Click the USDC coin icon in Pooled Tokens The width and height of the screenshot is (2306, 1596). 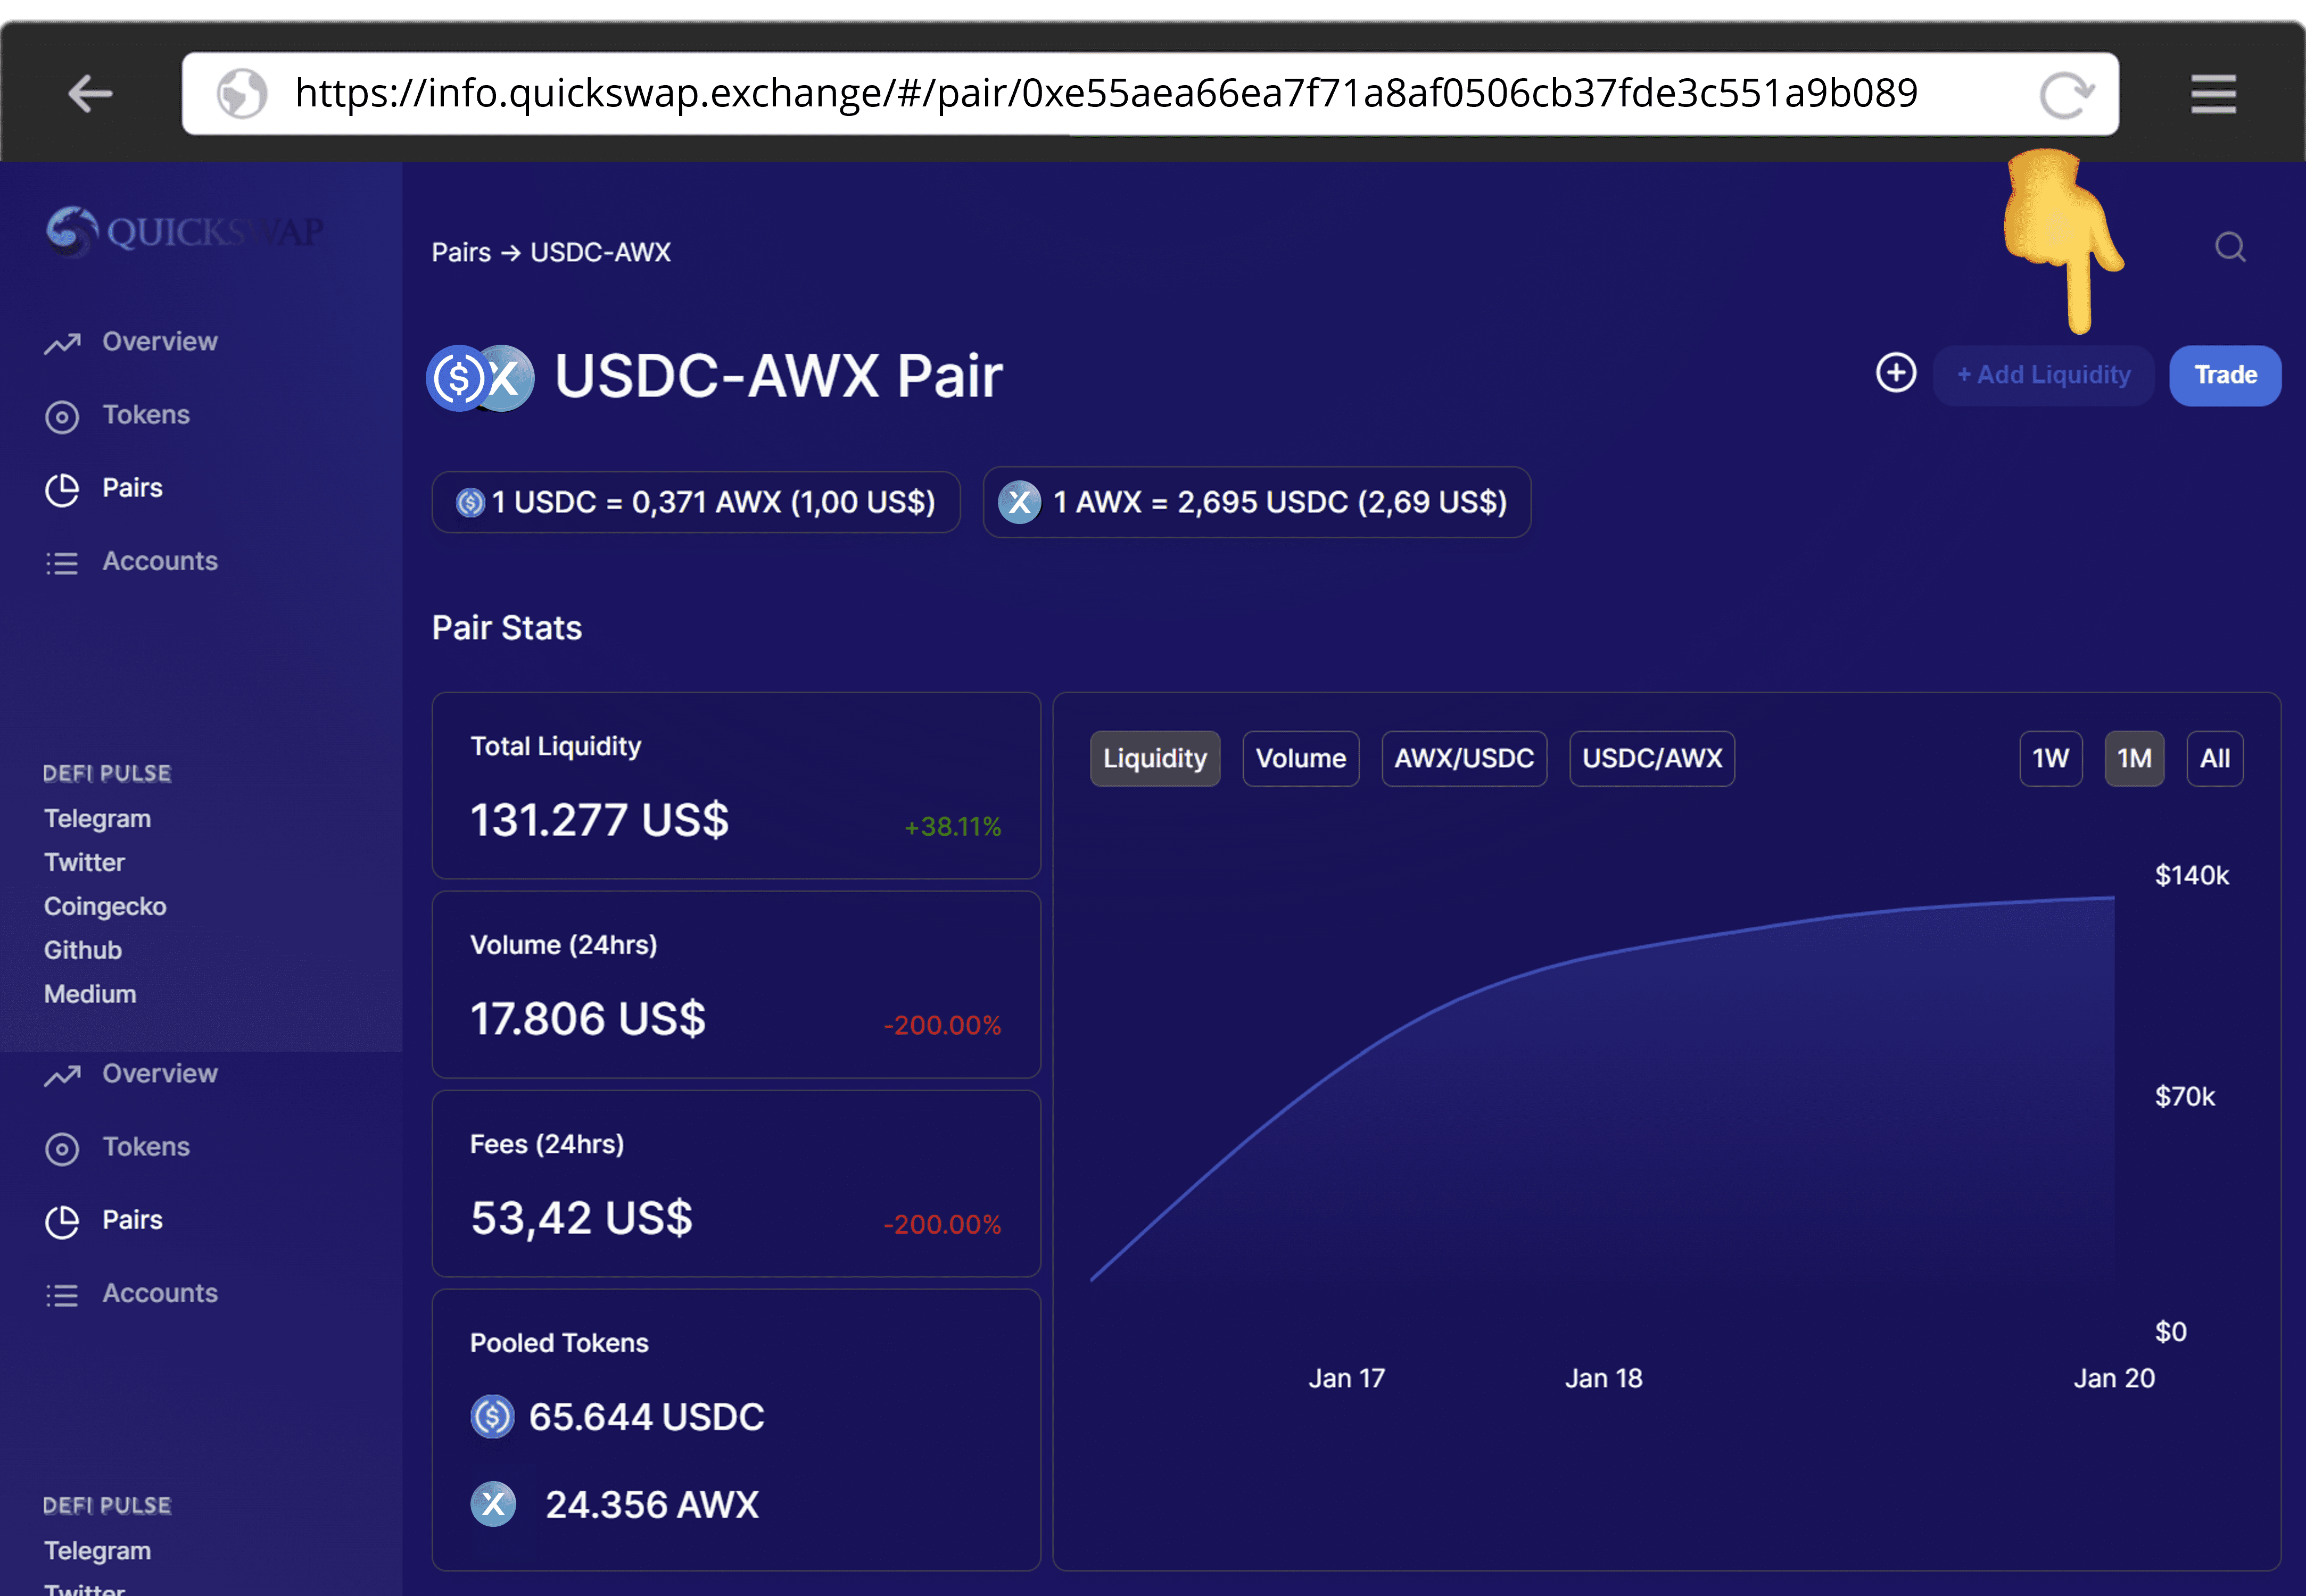coord(492,1416)
